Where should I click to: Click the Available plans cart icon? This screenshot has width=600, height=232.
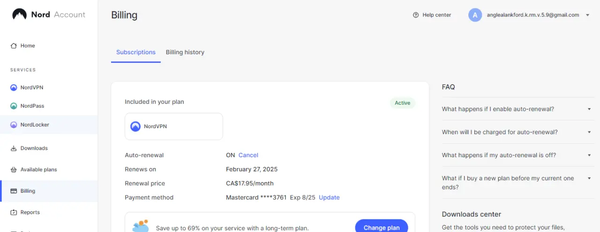pos(14,170)
